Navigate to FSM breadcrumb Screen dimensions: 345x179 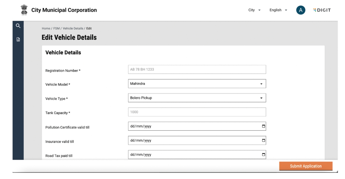(57, 29)
